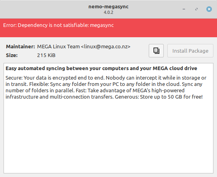Screen dimensions: 217x177
Task: Click the red dependency error banner
Action: click(x=108, y=28)
